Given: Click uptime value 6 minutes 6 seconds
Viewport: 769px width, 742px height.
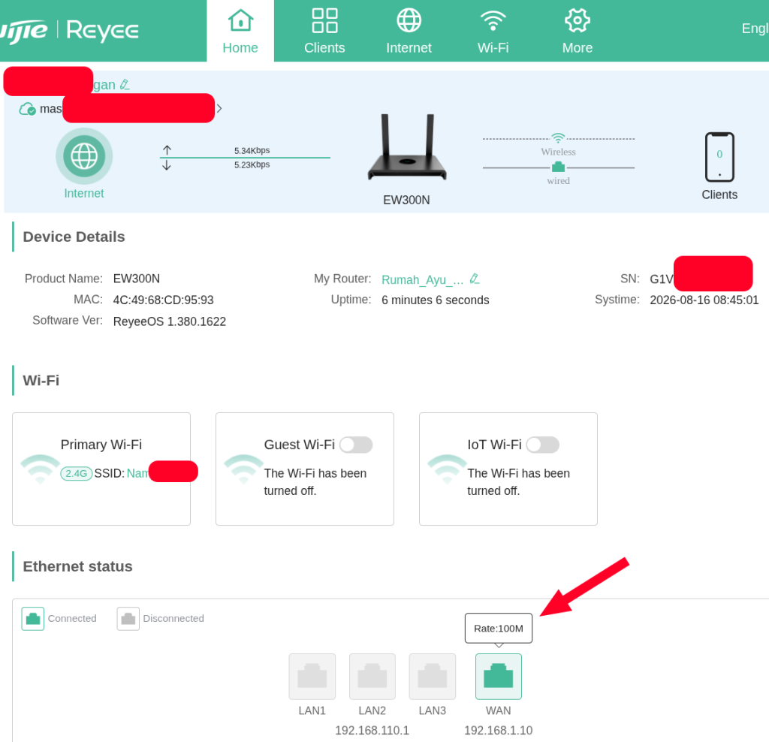Looking at the screenshot, I should coord(435,300).
